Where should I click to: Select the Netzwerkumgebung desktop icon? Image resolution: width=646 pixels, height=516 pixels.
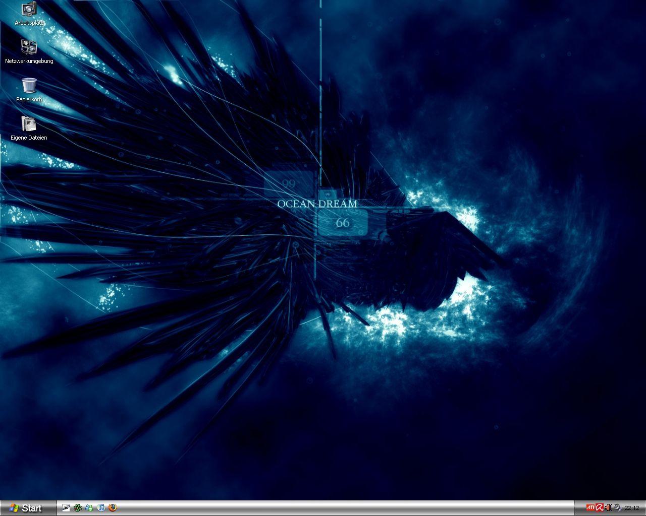(x=29, y=47)
